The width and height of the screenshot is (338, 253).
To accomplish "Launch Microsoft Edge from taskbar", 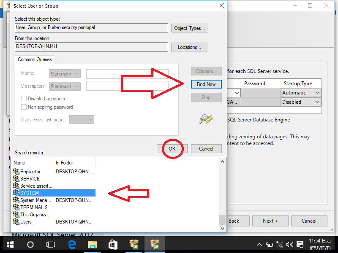I will click(x=72, y=244).
